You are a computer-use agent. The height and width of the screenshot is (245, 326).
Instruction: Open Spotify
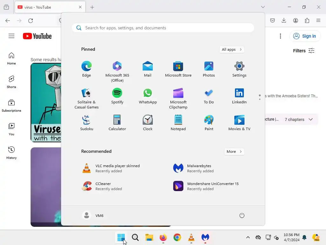[117, 96]
